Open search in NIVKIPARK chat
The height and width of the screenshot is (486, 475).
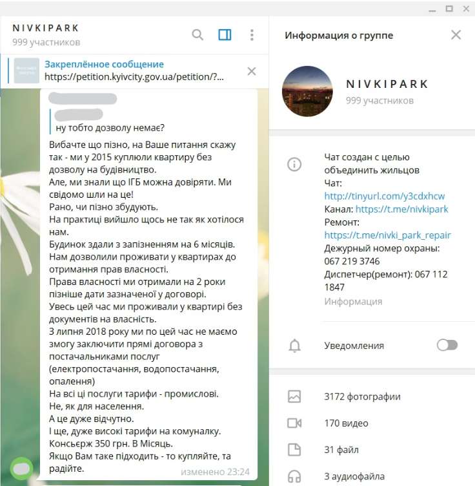(x=197, y=35)
